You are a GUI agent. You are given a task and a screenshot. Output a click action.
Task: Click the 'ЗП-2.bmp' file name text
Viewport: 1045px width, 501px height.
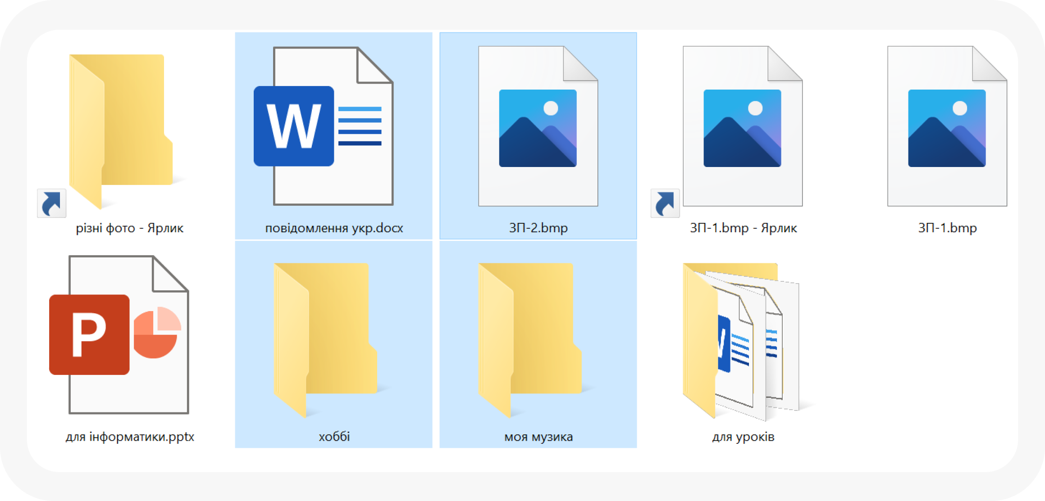[x=538, y=228]
